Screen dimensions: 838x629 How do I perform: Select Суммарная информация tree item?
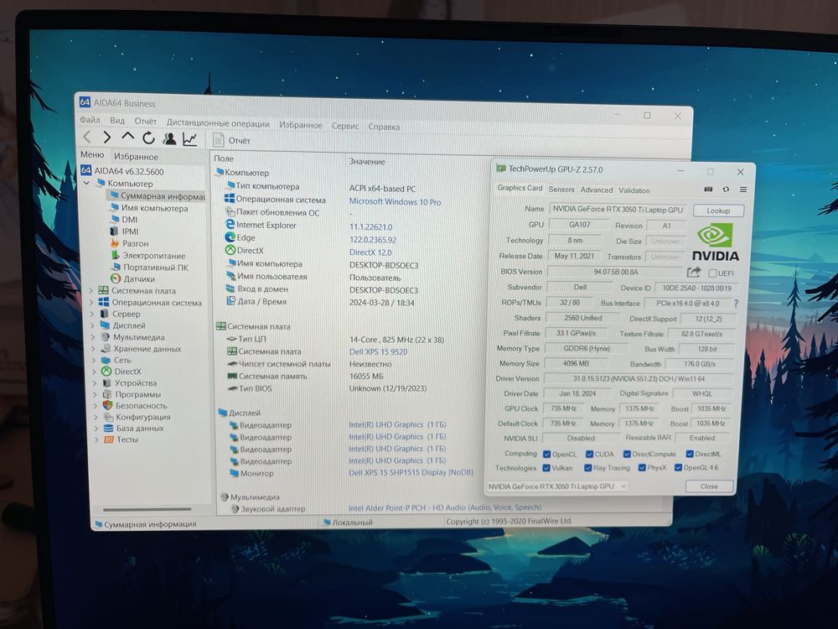point(157,195)
